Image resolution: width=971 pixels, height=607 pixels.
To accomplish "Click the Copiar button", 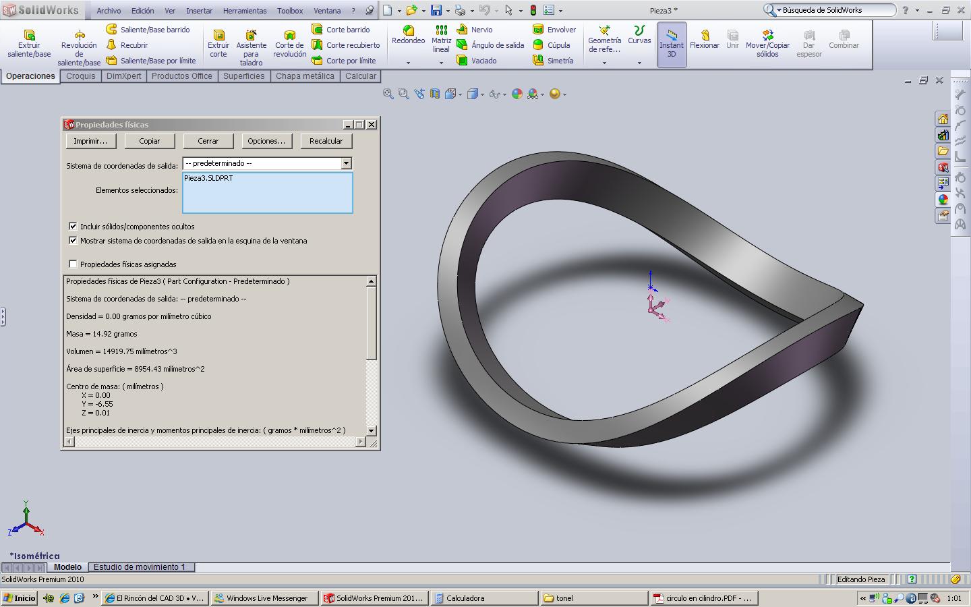I will (150, 141).
